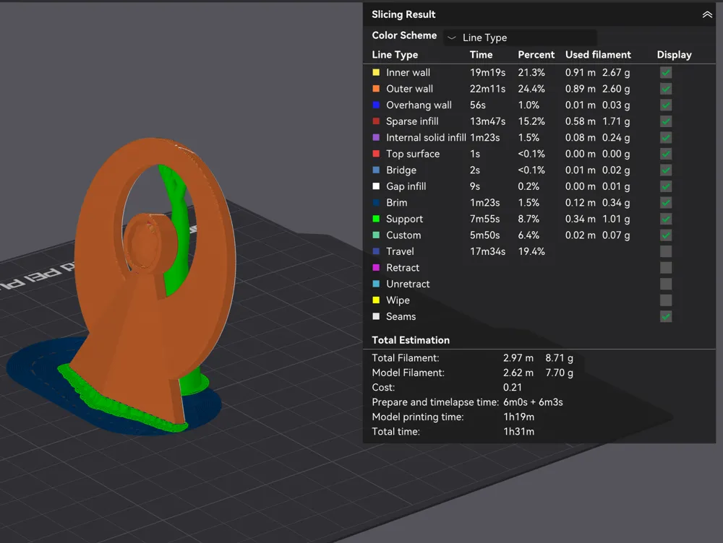Toggle Custom display checkbox

665,235
